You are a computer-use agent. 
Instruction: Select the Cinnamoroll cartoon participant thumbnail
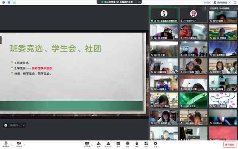point(223,100)
